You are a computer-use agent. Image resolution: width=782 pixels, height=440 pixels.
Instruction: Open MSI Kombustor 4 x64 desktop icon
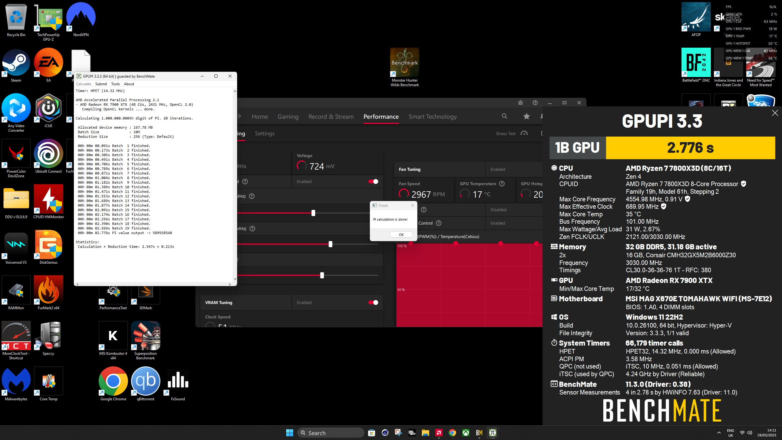113,340
